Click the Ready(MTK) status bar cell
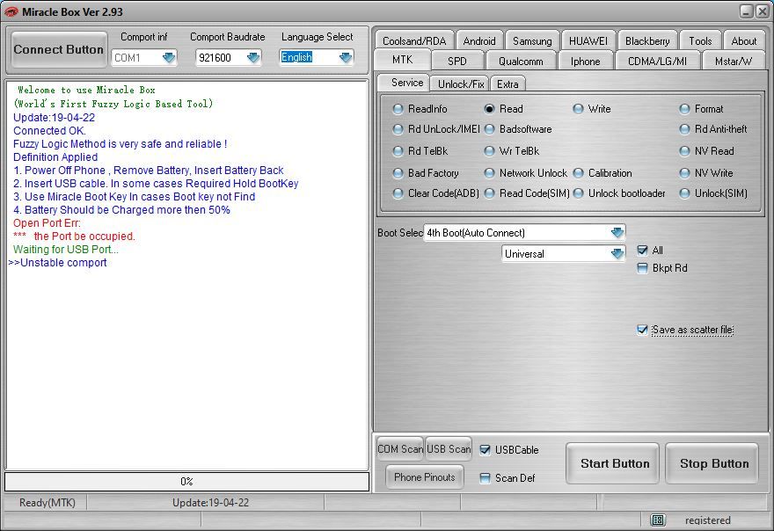Viewport: 774px width, 531px height. click(x=47, y=503)
